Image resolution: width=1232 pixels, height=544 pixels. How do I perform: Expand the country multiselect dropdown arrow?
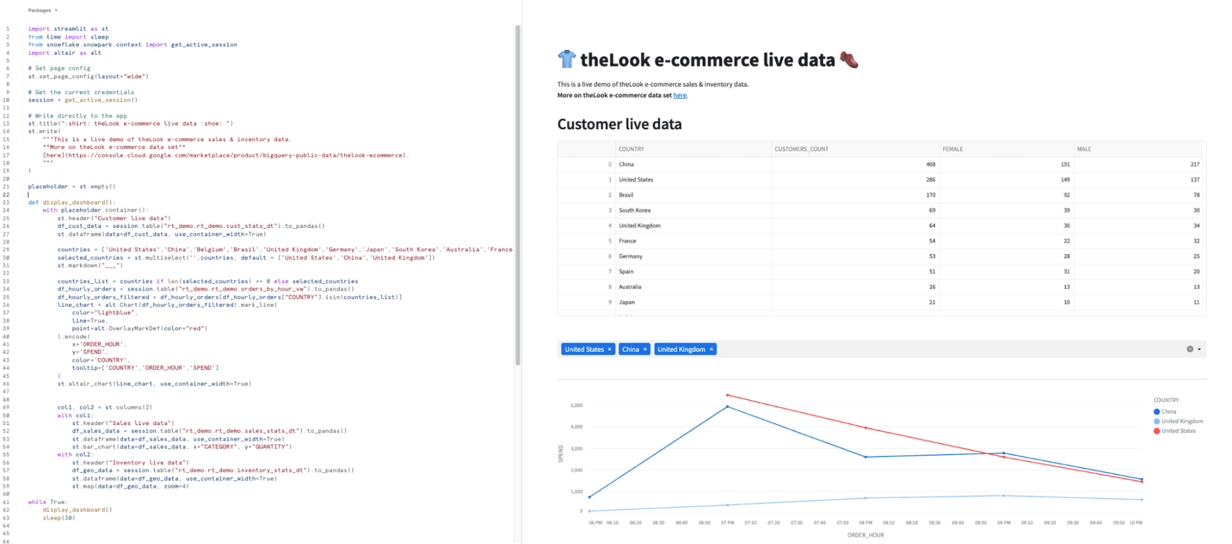point(1199,349)
